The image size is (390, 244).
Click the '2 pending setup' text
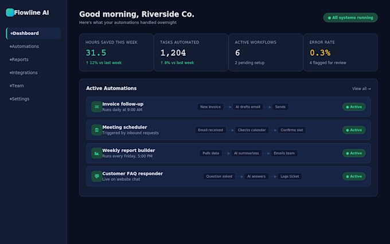[249, 63]
